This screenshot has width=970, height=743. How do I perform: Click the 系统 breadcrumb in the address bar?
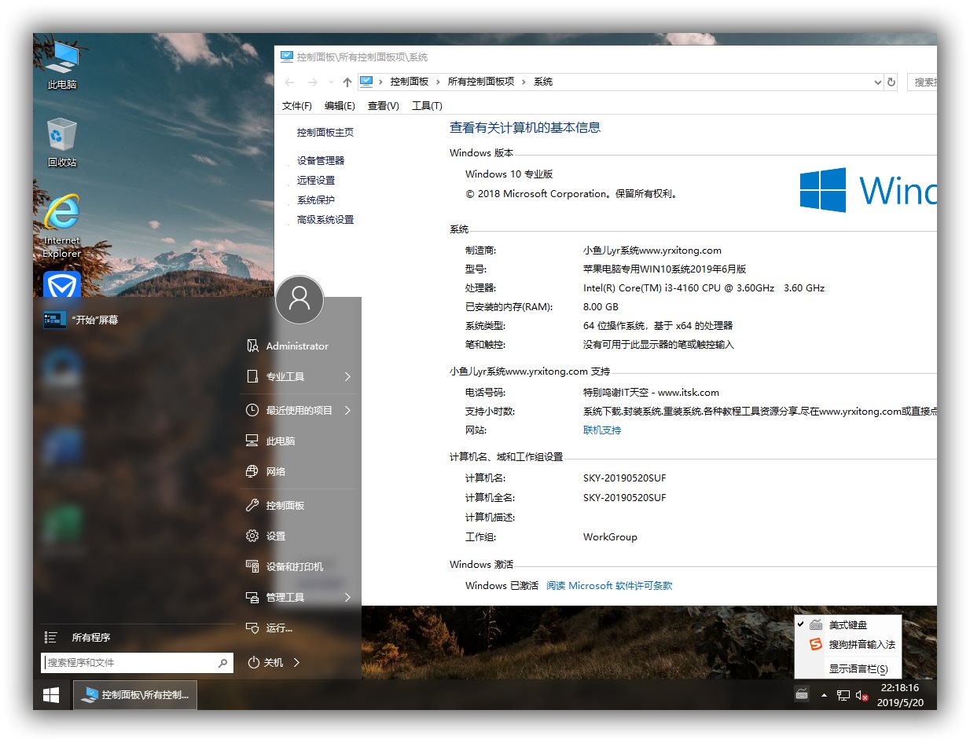(543, 82)
